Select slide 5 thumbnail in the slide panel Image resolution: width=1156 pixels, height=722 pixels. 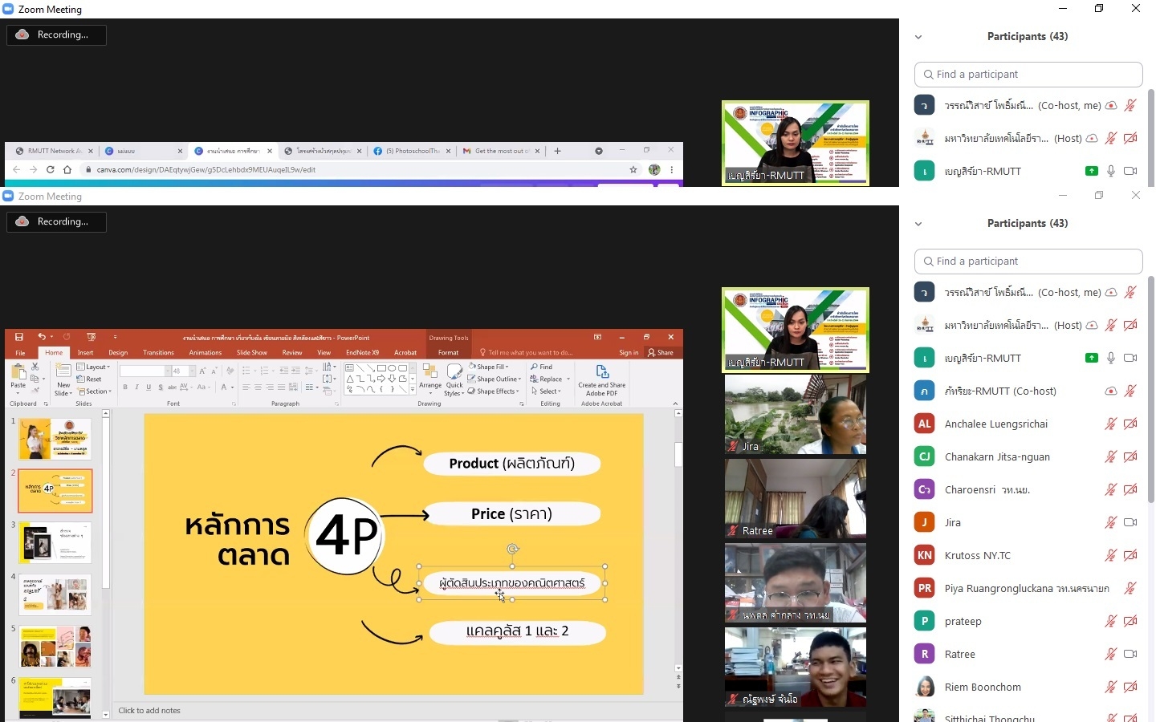coord(55,647)
